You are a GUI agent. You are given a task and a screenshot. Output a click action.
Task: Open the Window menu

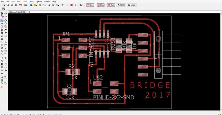pos(47,2)
